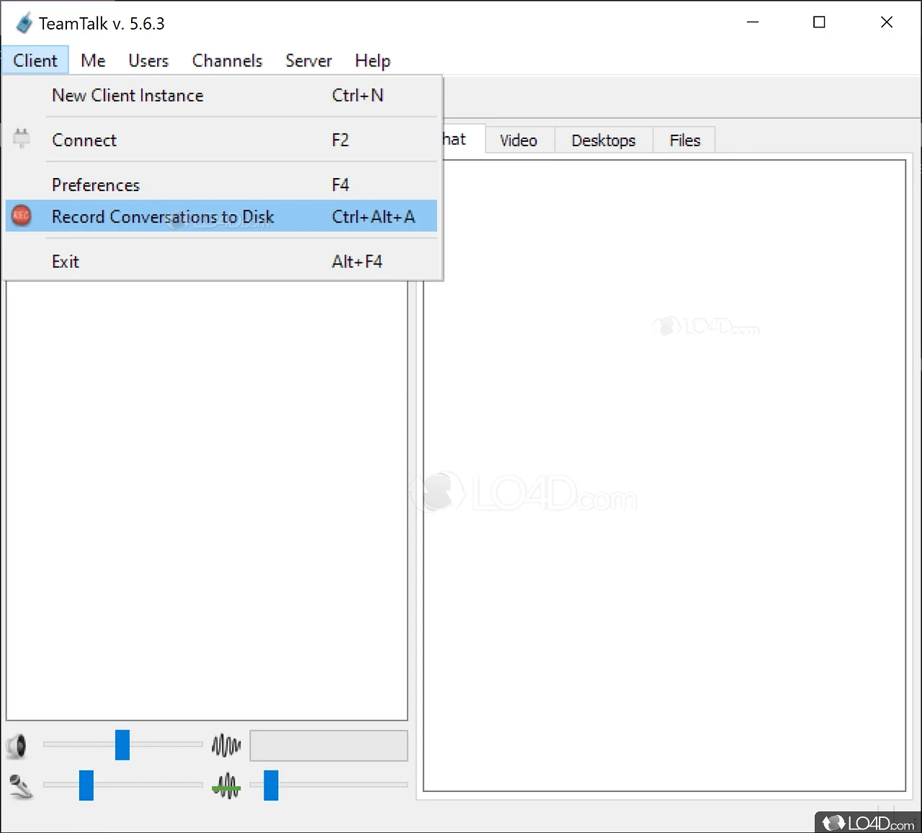Click the voice level indicator bar

pyautogui.click(x=328, y=746)
